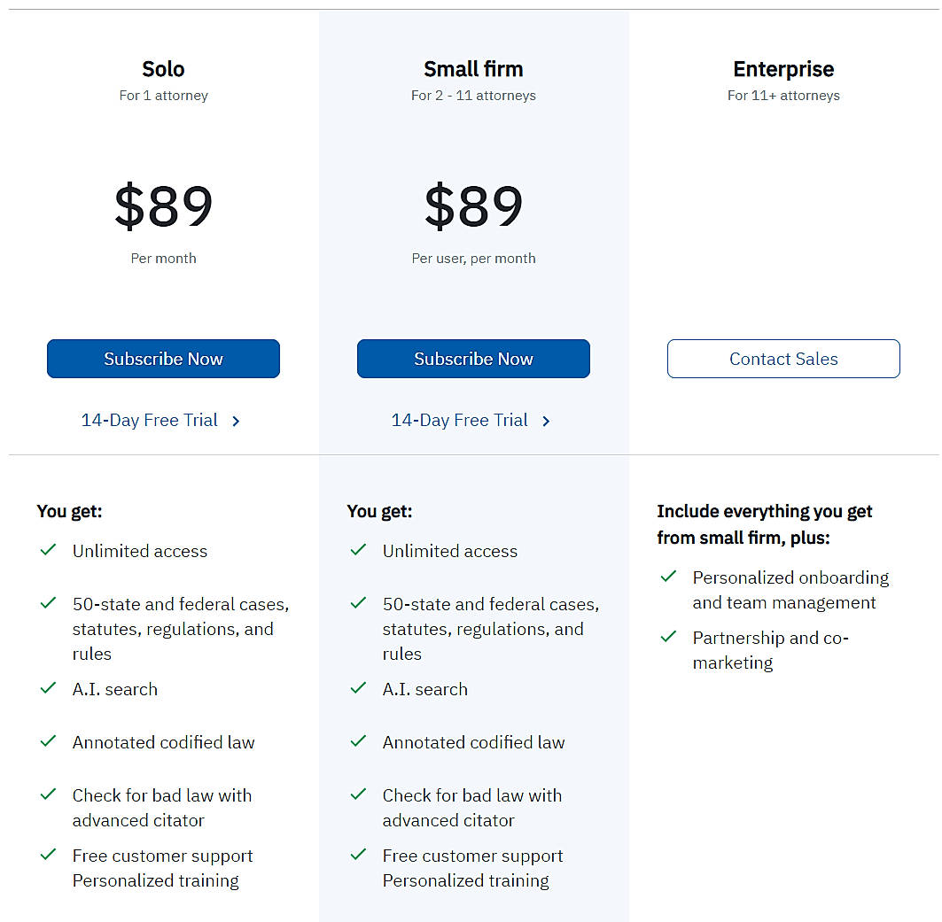Screen dimensions: 942x922
Task: Click the Small firm heading text
Action: 473,69
